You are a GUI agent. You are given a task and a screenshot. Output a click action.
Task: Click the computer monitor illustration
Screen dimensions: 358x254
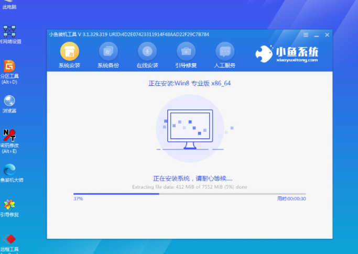(x=190, y=129)
